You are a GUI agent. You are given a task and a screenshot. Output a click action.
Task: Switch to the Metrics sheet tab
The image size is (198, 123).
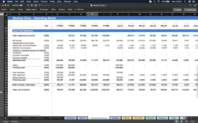click(x=82, y=118)
